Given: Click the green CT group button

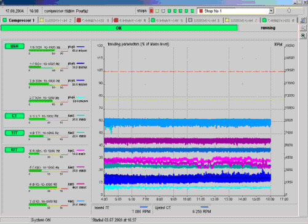Looking at the screenshot, I should tap(14, 116).
